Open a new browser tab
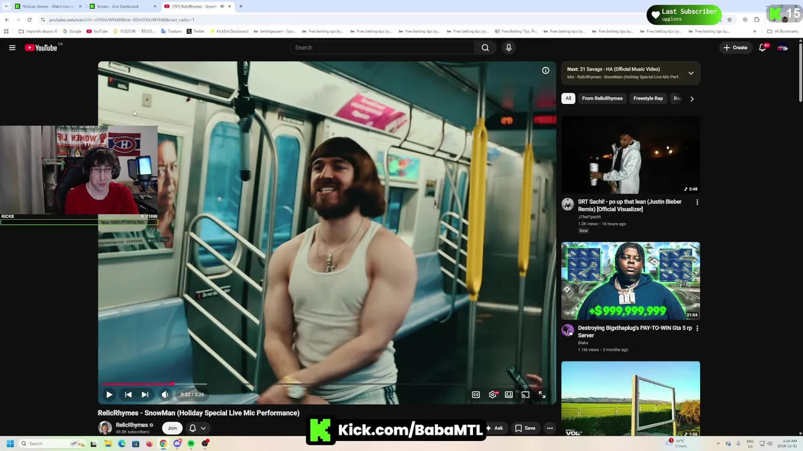 (241, 6)
